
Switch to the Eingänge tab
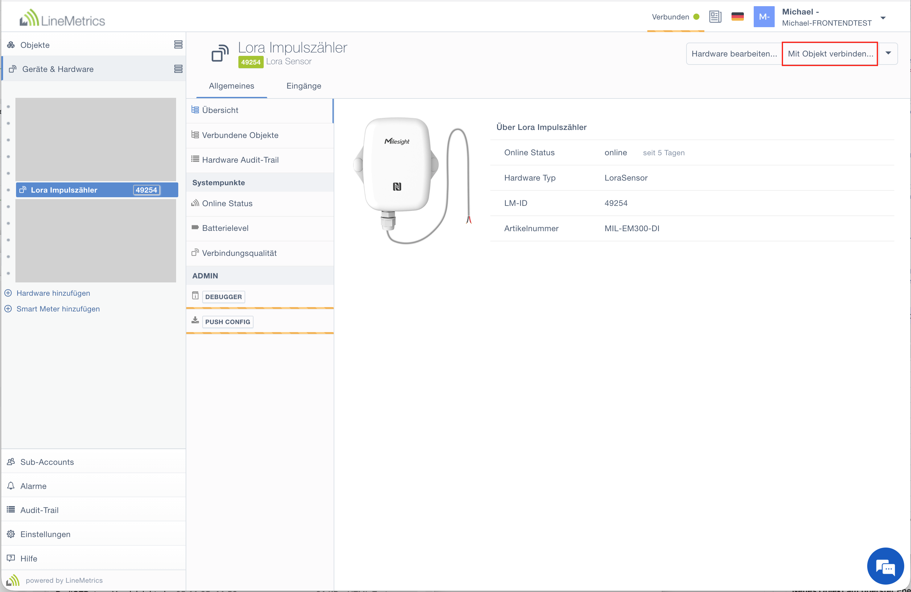point(303,86)
